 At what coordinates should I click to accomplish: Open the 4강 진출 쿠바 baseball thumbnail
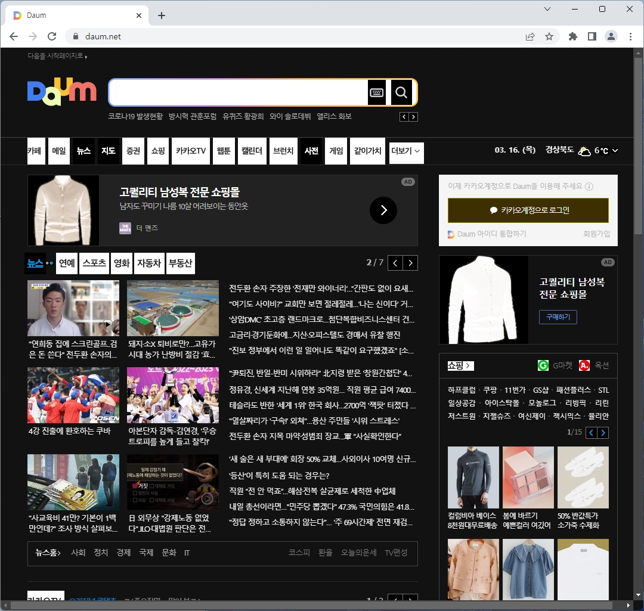(73, 395)
